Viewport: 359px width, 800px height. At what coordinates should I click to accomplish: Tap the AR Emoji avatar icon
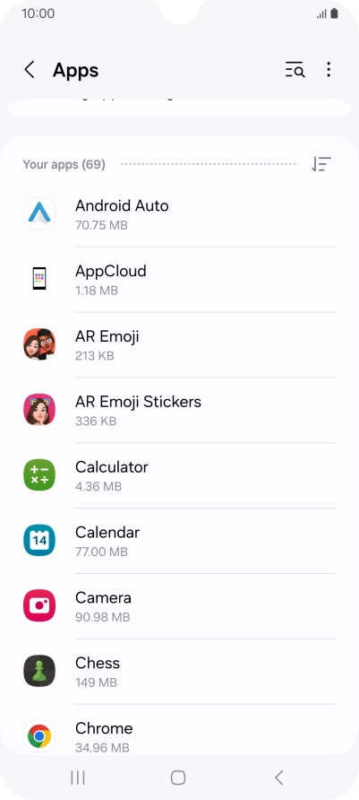tap(39, 344)
